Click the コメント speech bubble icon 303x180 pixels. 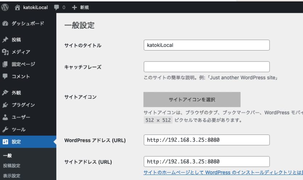pos(5,77)
